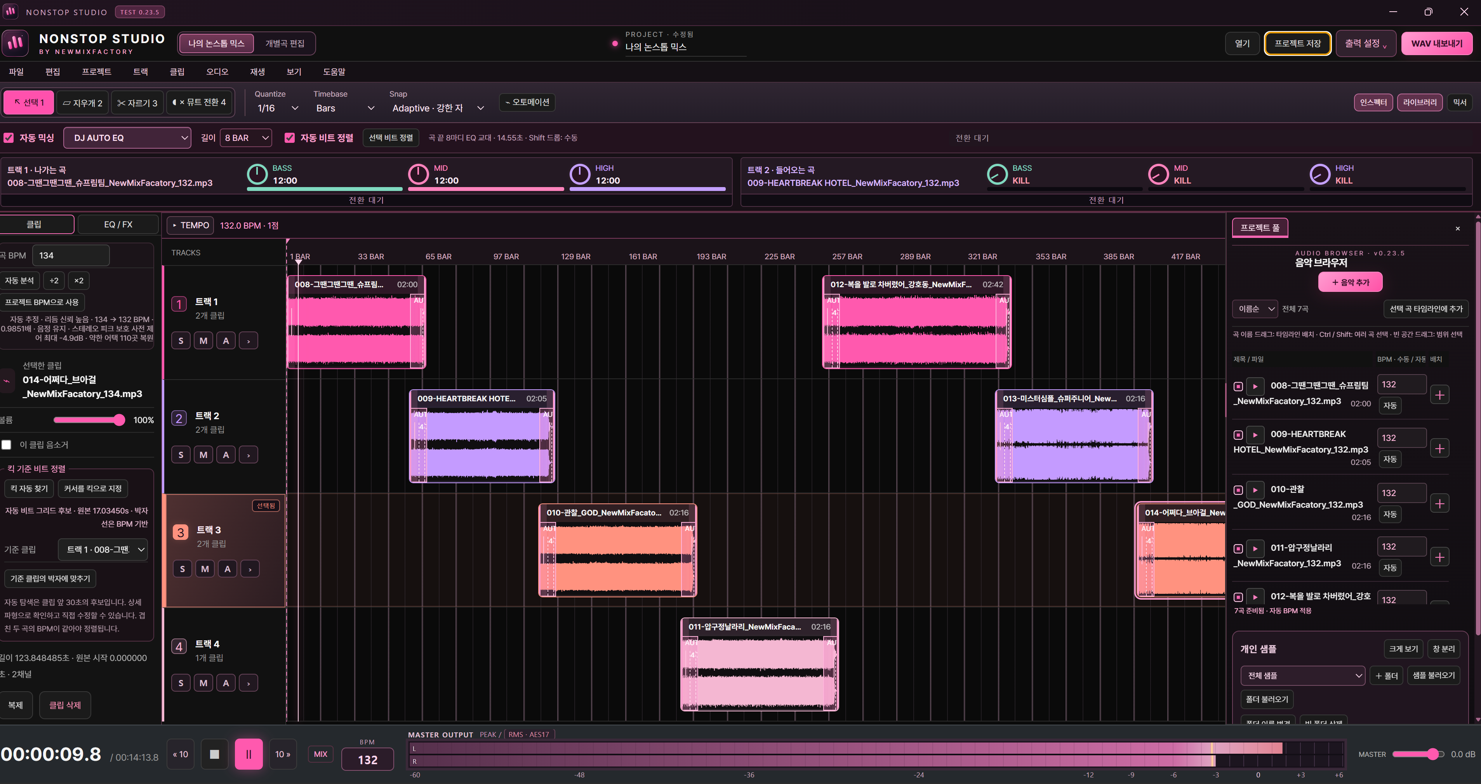The height and width of the screenshot is (784, 1481).
Task: Click the HIGH KILL knob of track 2 deck
Action: pos(1319,174)
